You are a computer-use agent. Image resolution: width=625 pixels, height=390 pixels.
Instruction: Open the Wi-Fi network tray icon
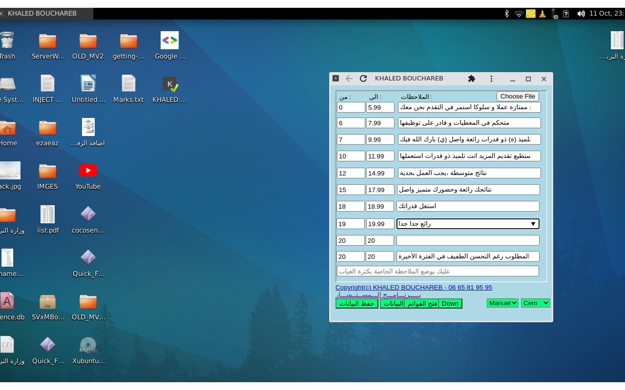tap(519, 14)
